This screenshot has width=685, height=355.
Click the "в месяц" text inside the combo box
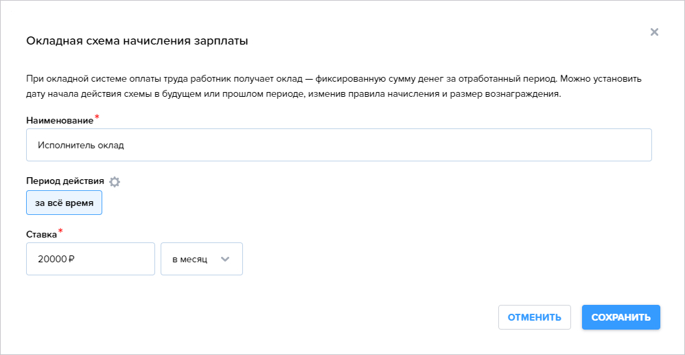pyautogui.click(x=189, y=260)
